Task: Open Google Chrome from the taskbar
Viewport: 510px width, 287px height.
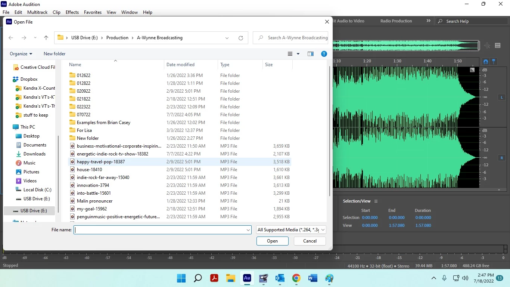Action: click(x=296, y=278)
